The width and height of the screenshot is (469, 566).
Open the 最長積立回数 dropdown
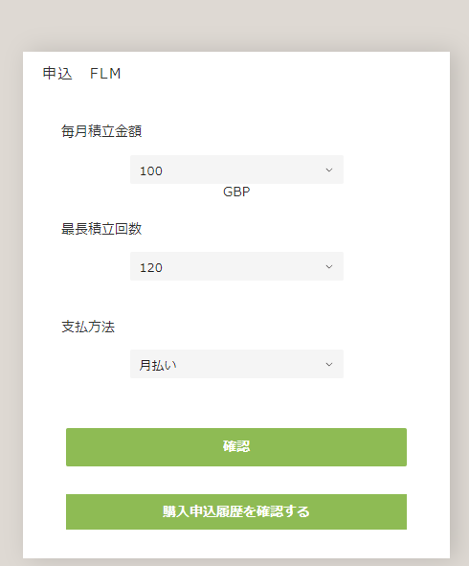[236, 266]
